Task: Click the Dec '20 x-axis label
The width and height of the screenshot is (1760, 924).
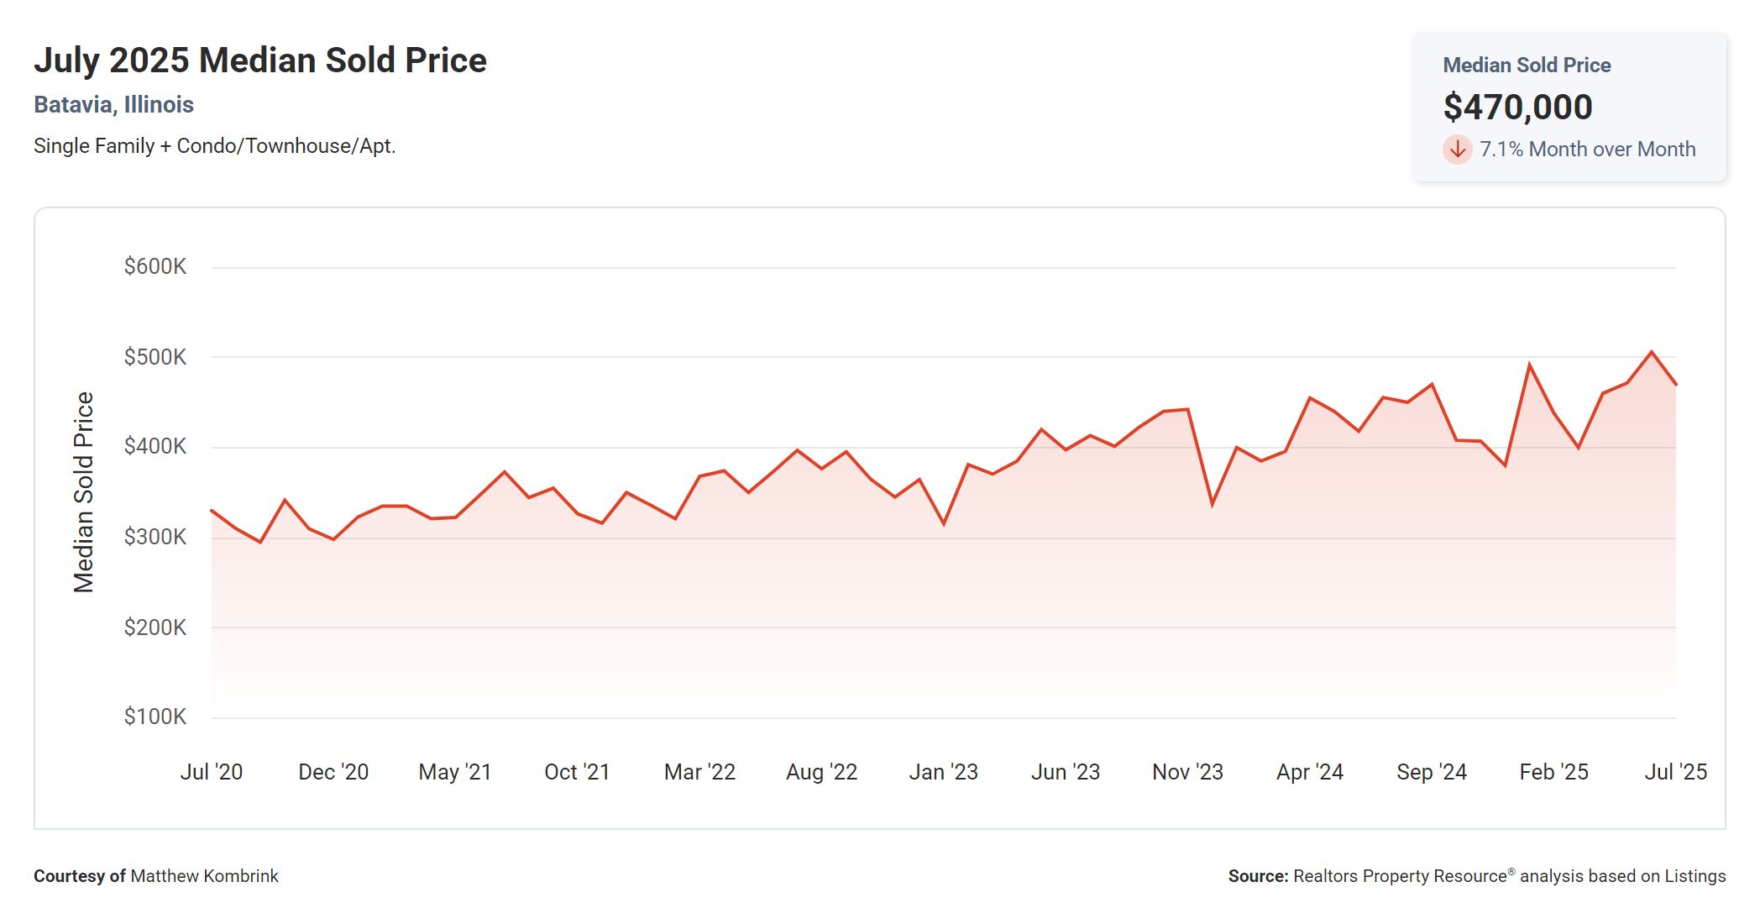Action: 333,772
